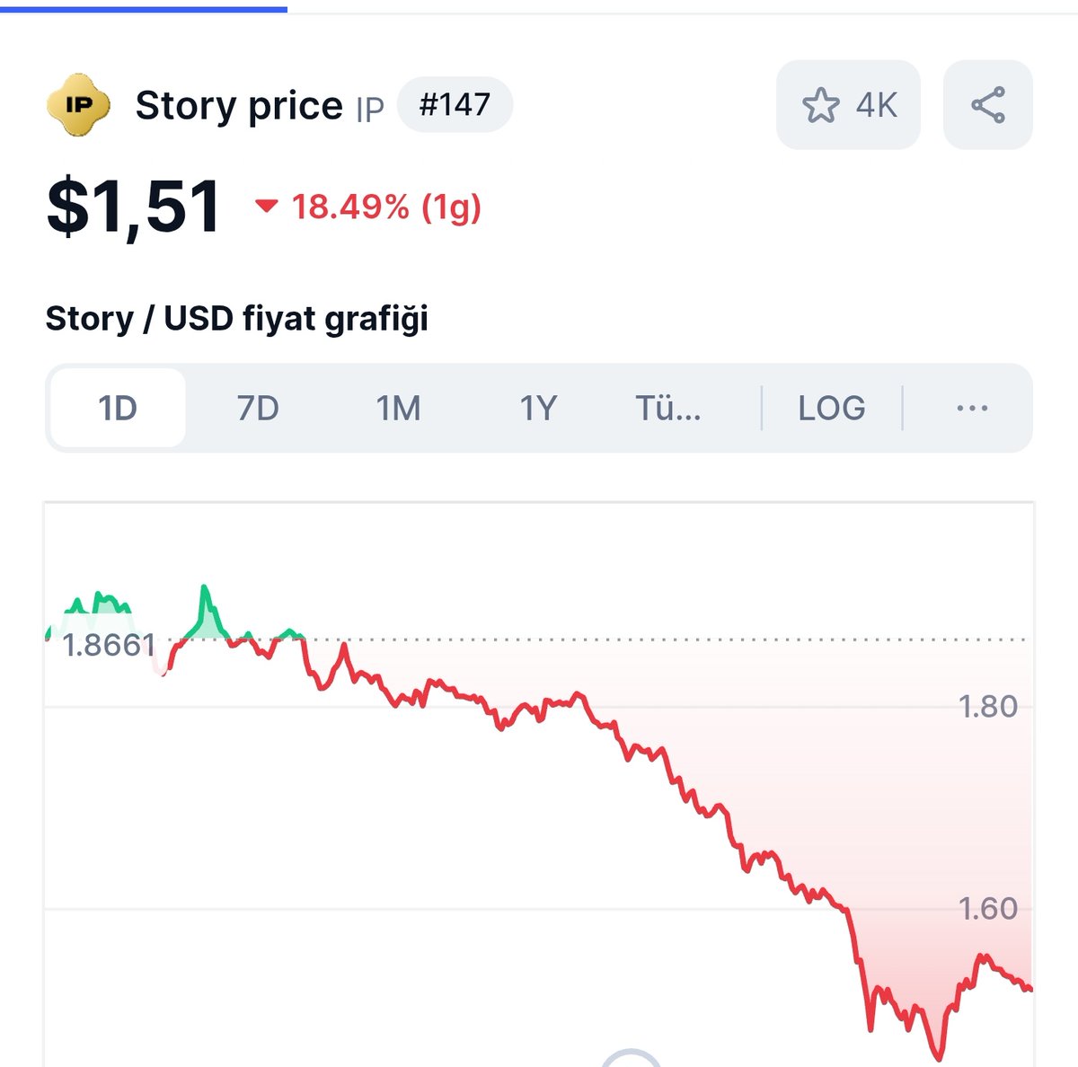Click the 1.8661 opening price label
Screen dimensions: 1078x1067
[109, 645]
